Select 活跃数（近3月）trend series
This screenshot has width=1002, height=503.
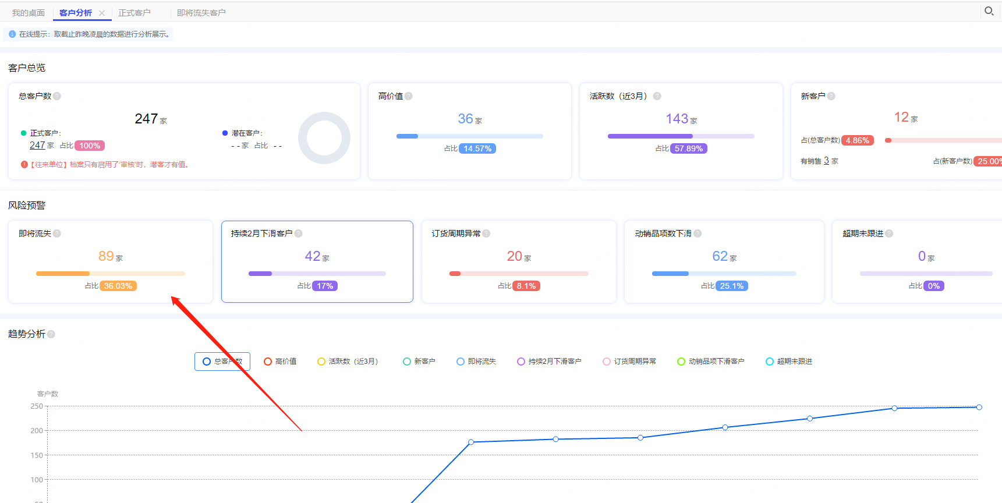pyautogui.click(x=348, y=362)
